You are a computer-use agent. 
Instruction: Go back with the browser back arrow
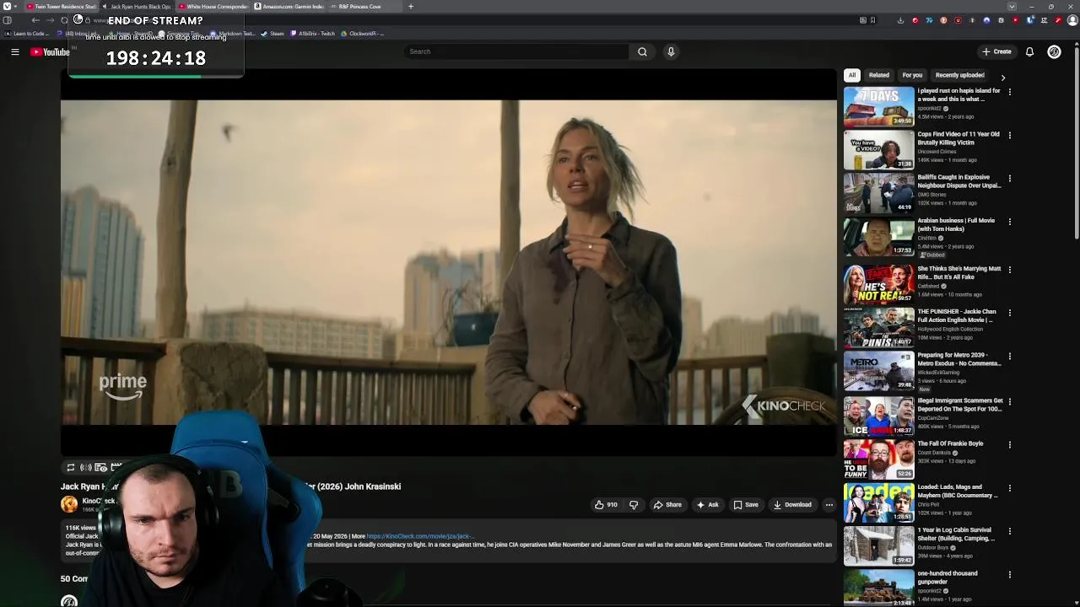[35, 20]
